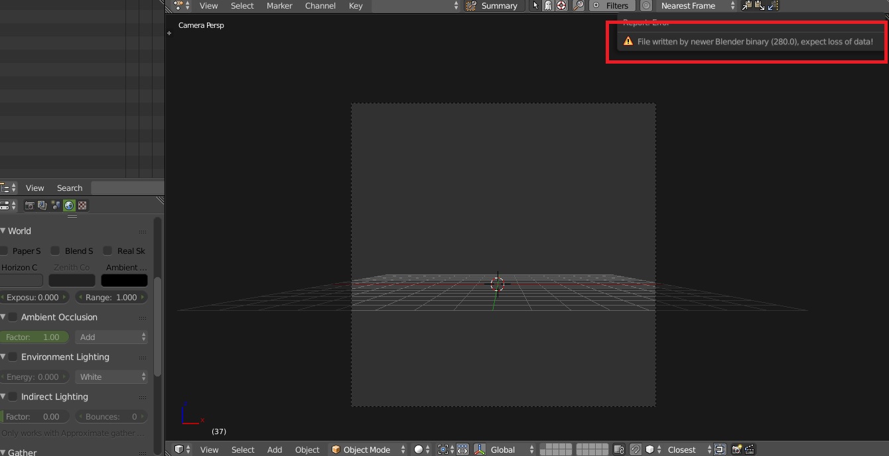The image size is (889, 456).
Task: Copy selected keyframes icon
Action: (747, 5)
